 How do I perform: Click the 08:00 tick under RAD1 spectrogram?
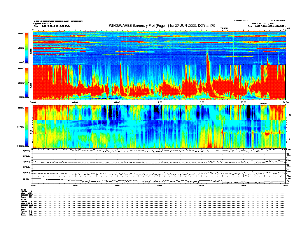pos(117,102)
